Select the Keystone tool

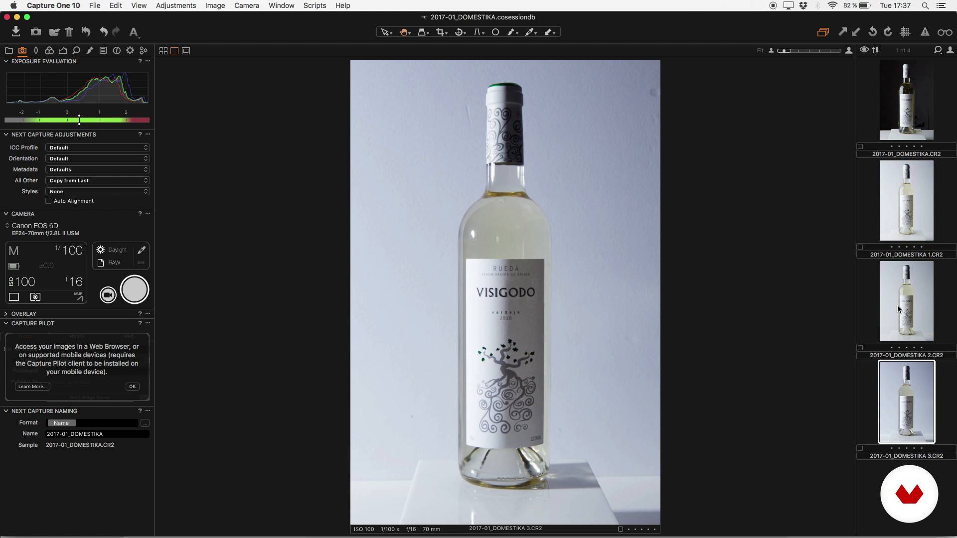[x=478, y=32]
